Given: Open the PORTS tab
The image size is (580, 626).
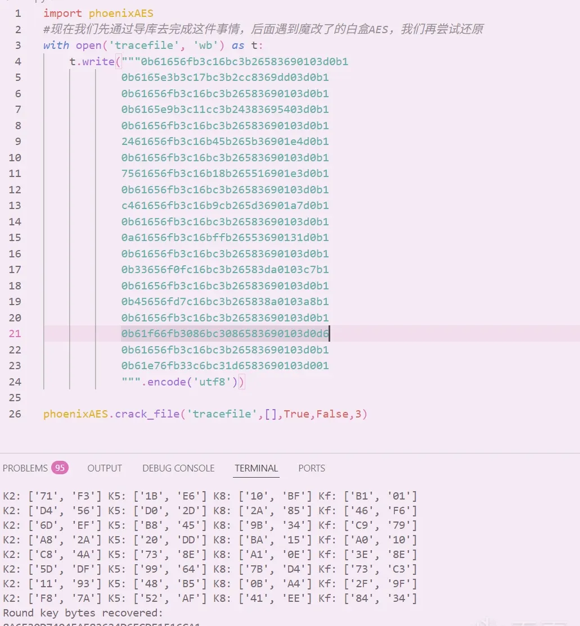Looking at the screenshot, I should click(312, 468).
